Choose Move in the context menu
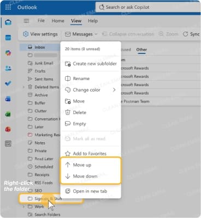 click(x=91, y=101)
